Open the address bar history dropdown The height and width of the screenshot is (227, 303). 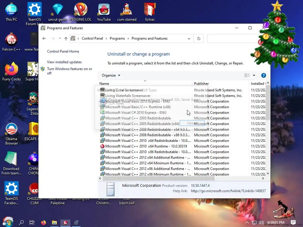pyautogui.click(x=189, y=39)
